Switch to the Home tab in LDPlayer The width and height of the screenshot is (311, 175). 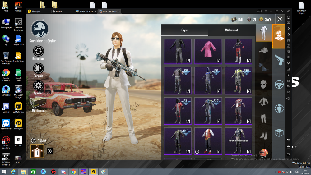(57, 11)
